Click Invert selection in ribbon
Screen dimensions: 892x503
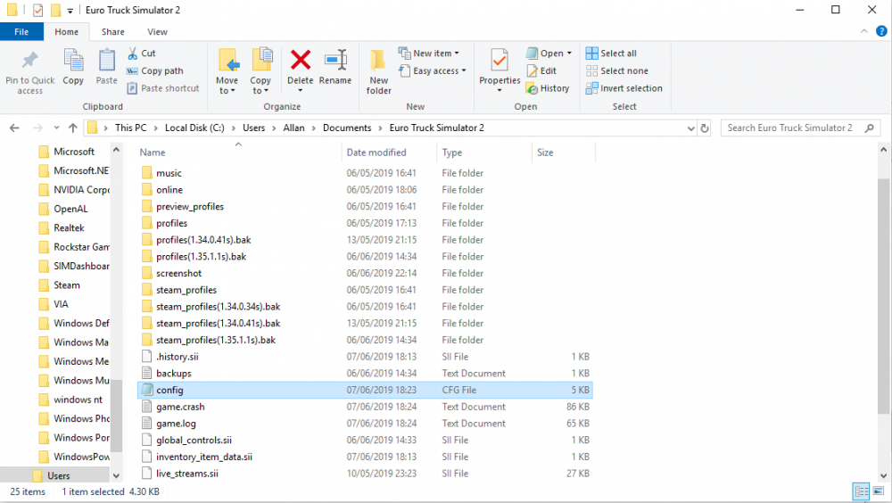coord(624,88)
